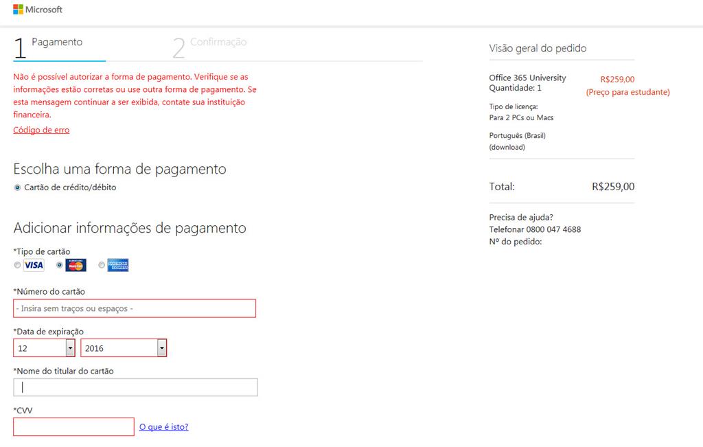Screen dimensions: 703x447
Task: Click the Microsoft logo
Action: tap(38, 10)
